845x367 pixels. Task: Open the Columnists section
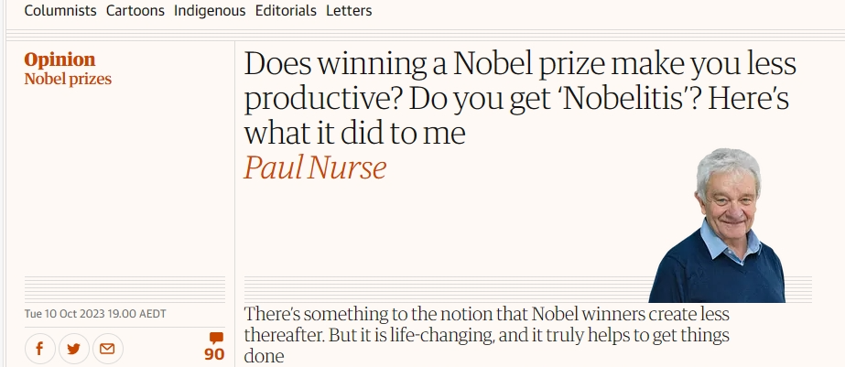pos(60,10)
